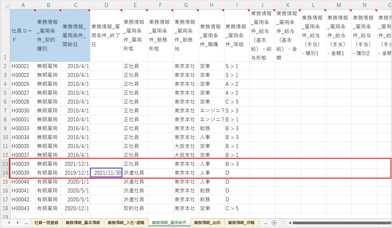Show more sheets ellipsis after 休職 tab

point(266,223)
